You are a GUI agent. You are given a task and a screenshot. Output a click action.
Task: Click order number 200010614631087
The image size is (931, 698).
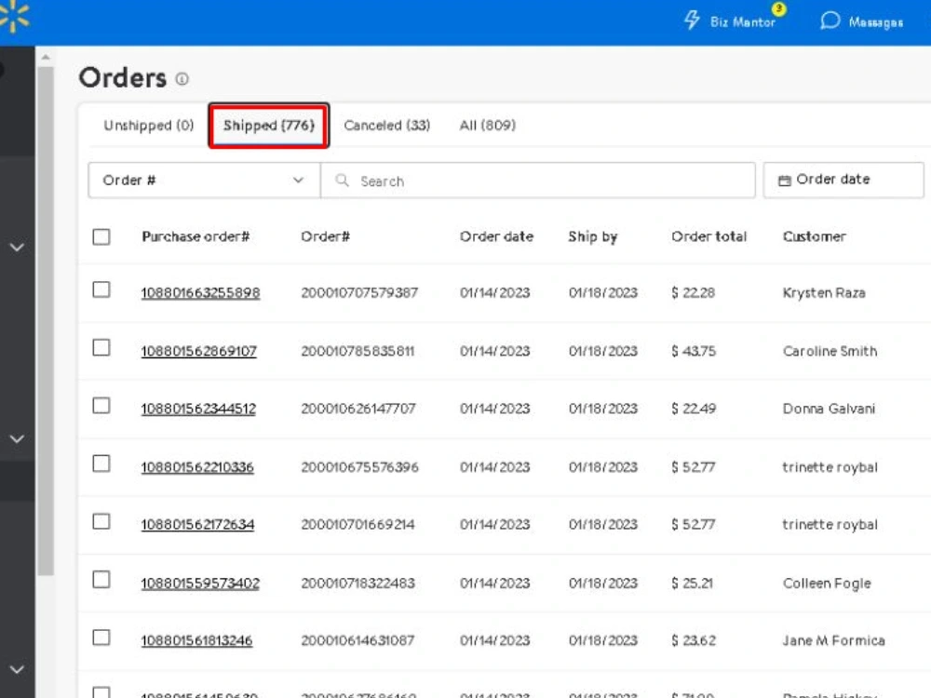click(358, 641)
